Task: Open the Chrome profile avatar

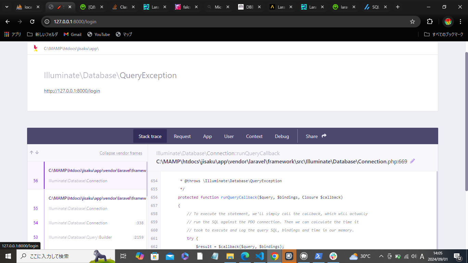Action: pyautogui.click(x=448, y=22)
